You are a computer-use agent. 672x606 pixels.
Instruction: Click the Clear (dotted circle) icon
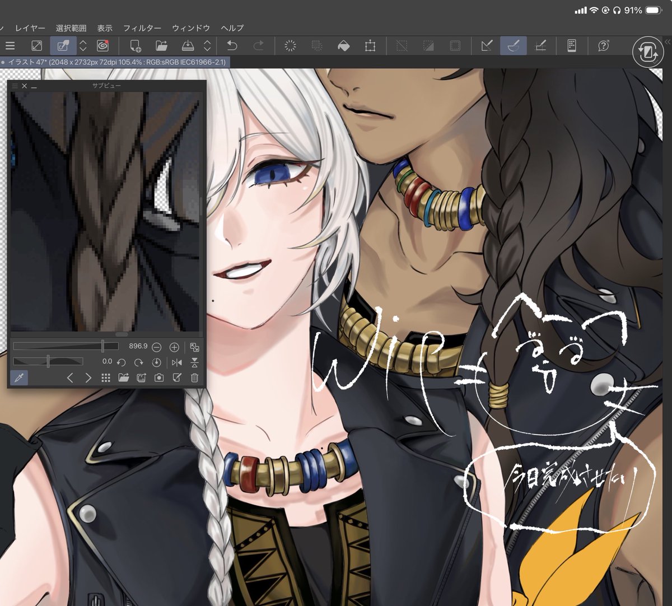coord(290,46)
